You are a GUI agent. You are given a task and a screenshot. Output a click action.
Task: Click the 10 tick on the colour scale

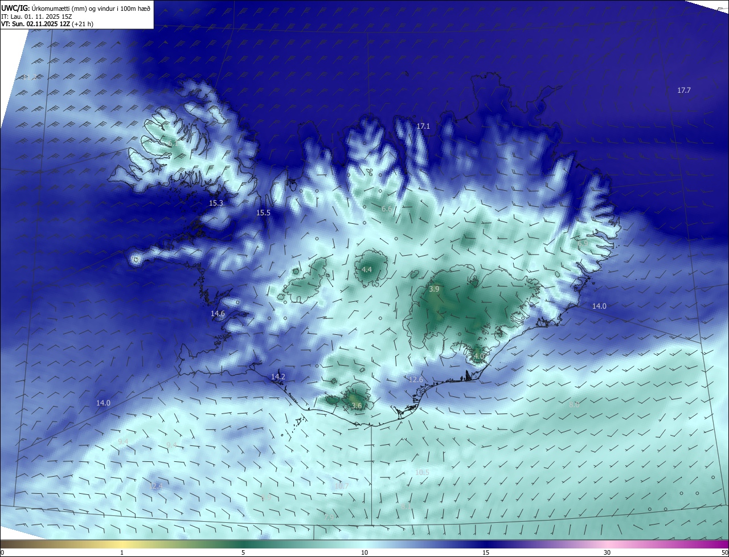point(364,552)
